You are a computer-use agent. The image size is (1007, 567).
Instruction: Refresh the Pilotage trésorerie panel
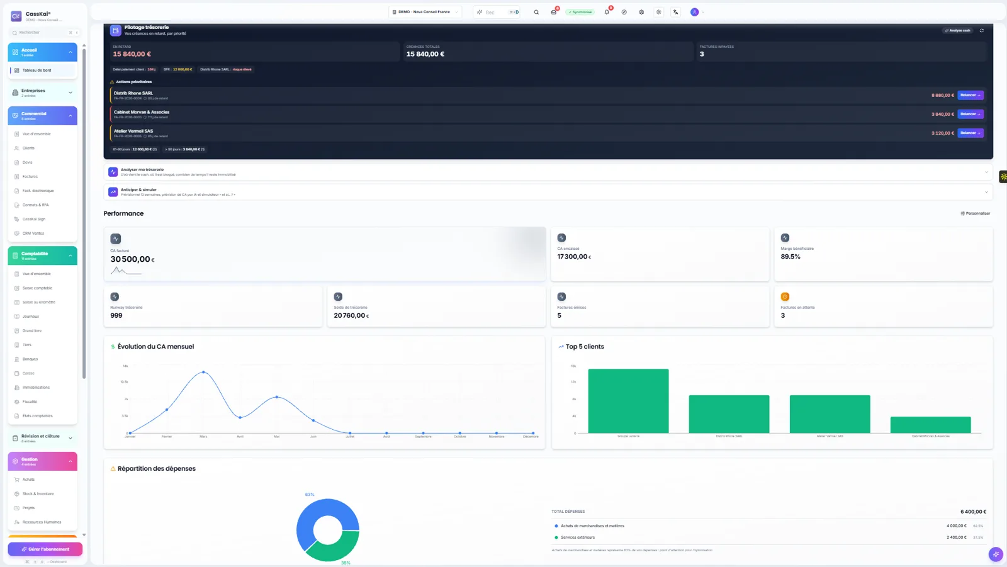981,30
